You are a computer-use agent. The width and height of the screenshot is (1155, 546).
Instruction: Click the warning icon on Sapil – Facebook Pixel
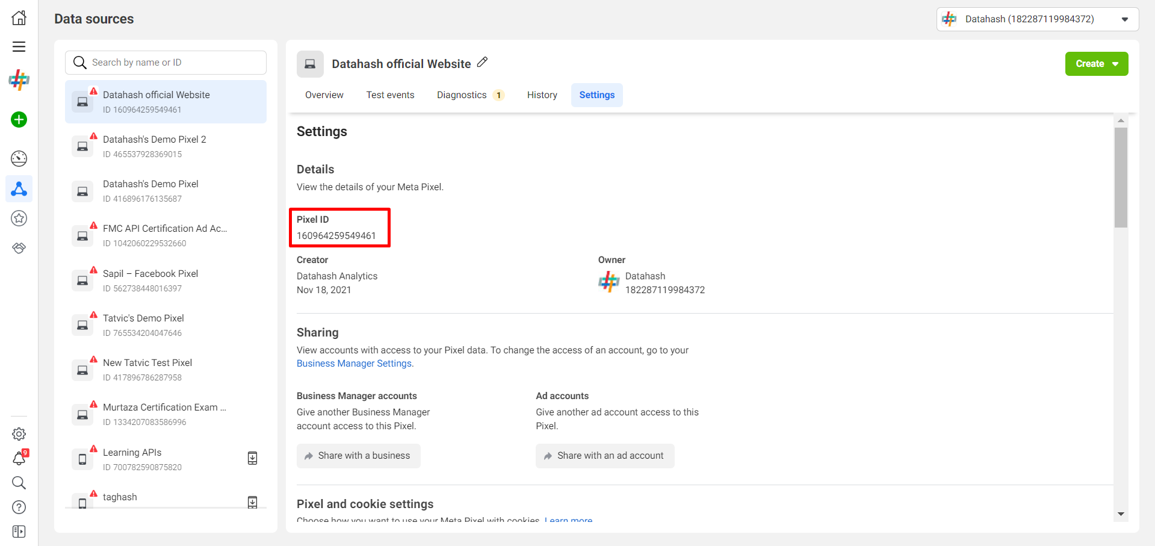click(94, 270)
